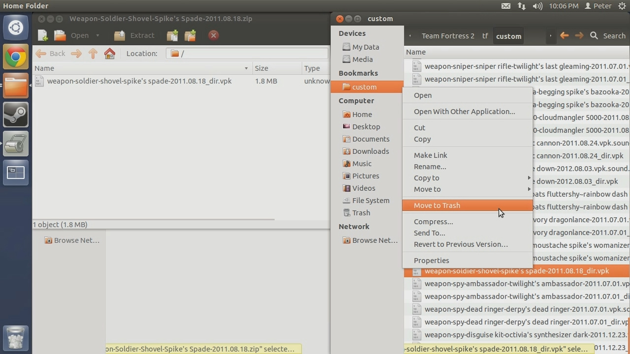Click the clock showing 10:06 PM
The width and height of the screenshot is (630, 354).
(564, 6)
